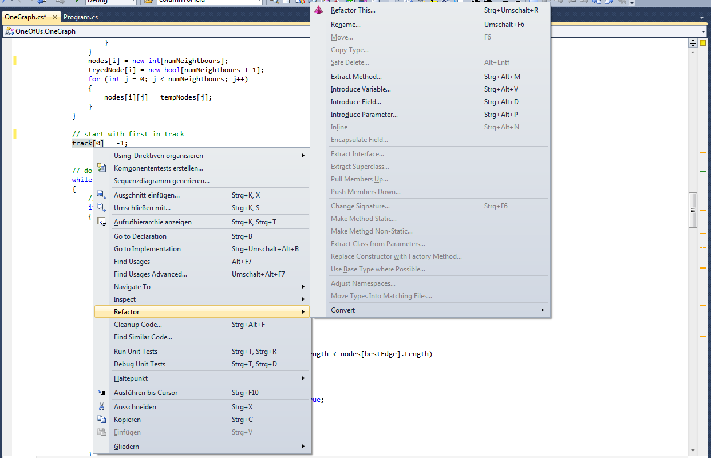This screenshot has height=458, width=711.
Task: Select Extract Method from Refactor menu
Action: (355, 77)
